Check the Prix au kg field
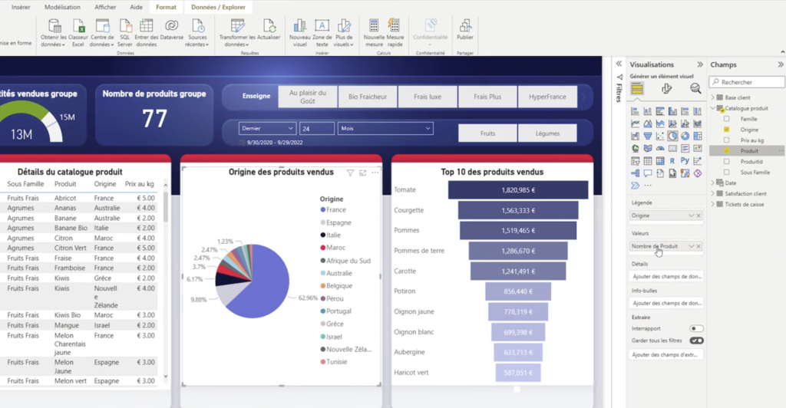This screenshot has height=408, width=786. point(726,140)
